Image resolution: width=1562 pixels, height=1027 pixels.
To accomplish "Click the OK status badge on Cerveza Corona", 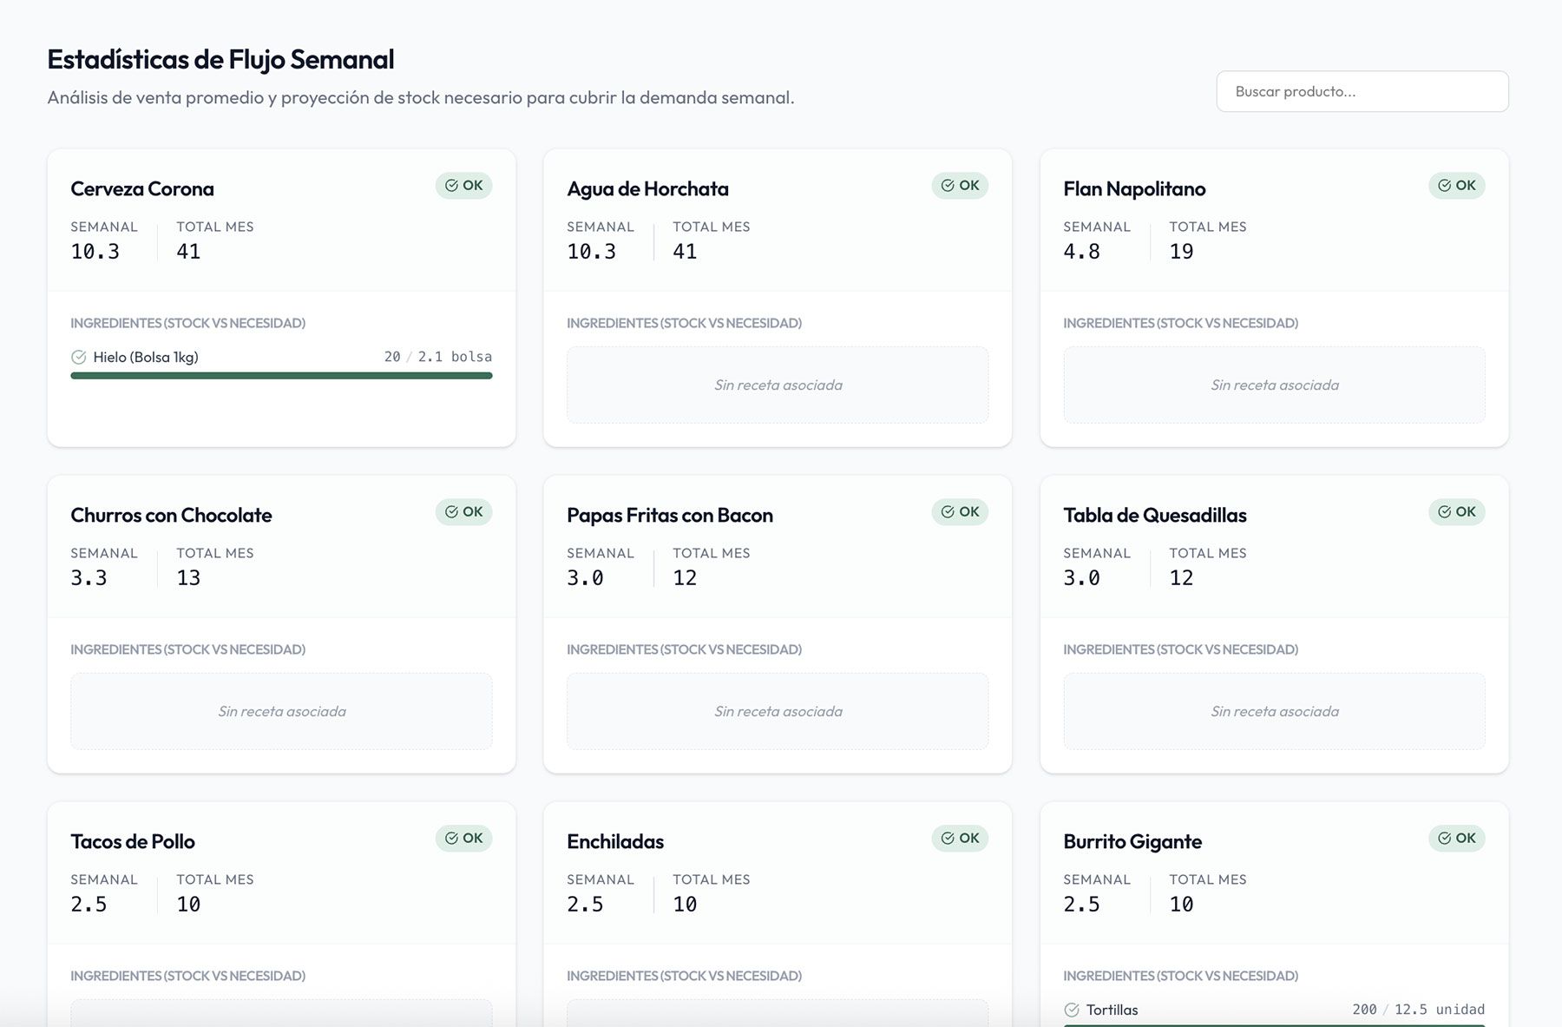I will (x=463, y=186).
